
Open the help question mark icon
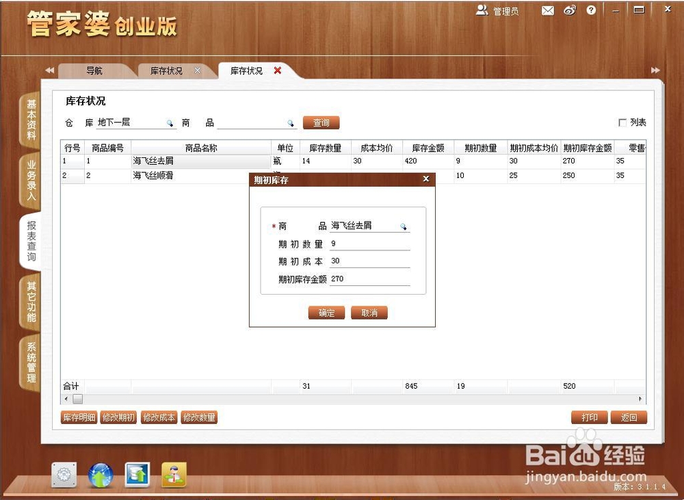591,10
